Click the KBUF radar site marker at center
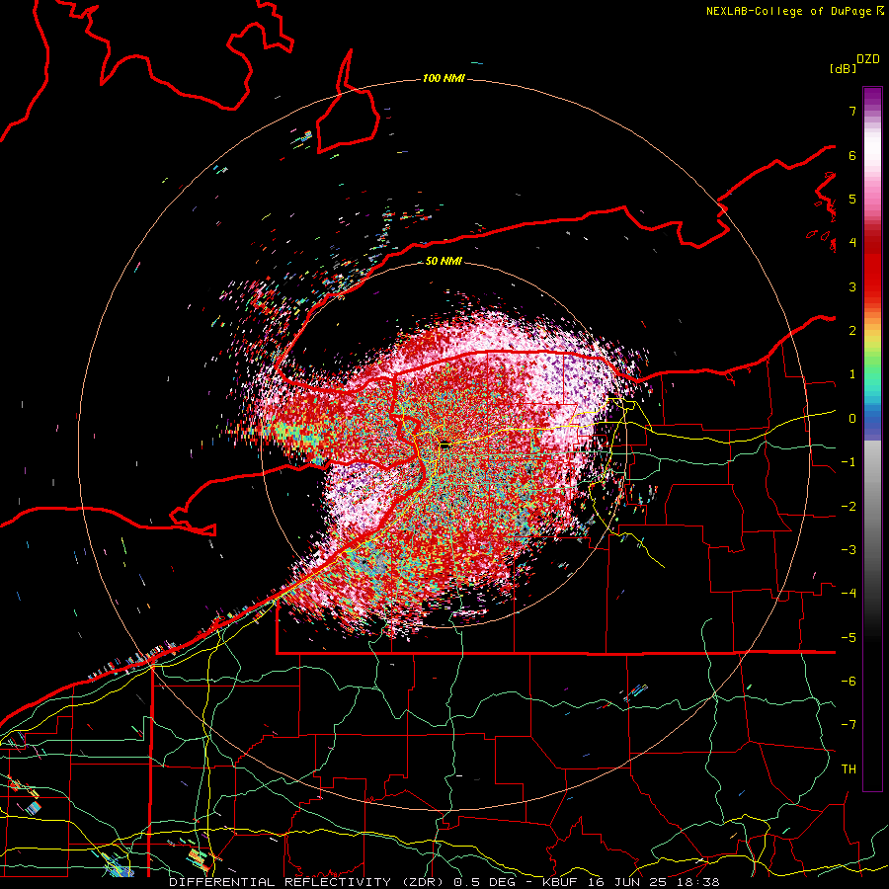 pos(444,445)
